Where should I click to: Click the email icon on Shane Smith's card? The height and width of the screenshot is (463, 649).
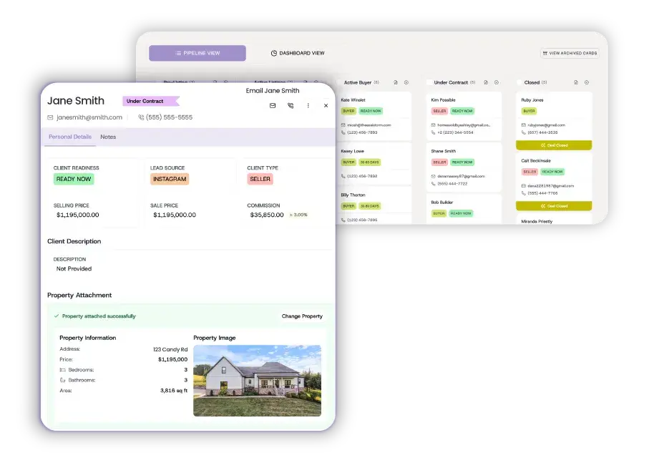click(434, 176)
